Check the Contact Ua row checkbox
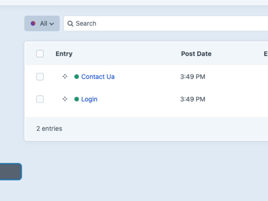Screen dimensions: 268x201 (x=40, y=77)
